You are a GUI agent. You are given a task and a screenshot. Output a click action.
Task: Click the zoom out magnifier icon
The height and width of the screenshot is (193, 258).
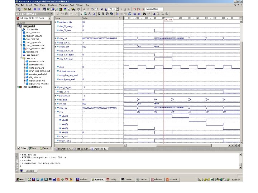[x=102, y=13]
